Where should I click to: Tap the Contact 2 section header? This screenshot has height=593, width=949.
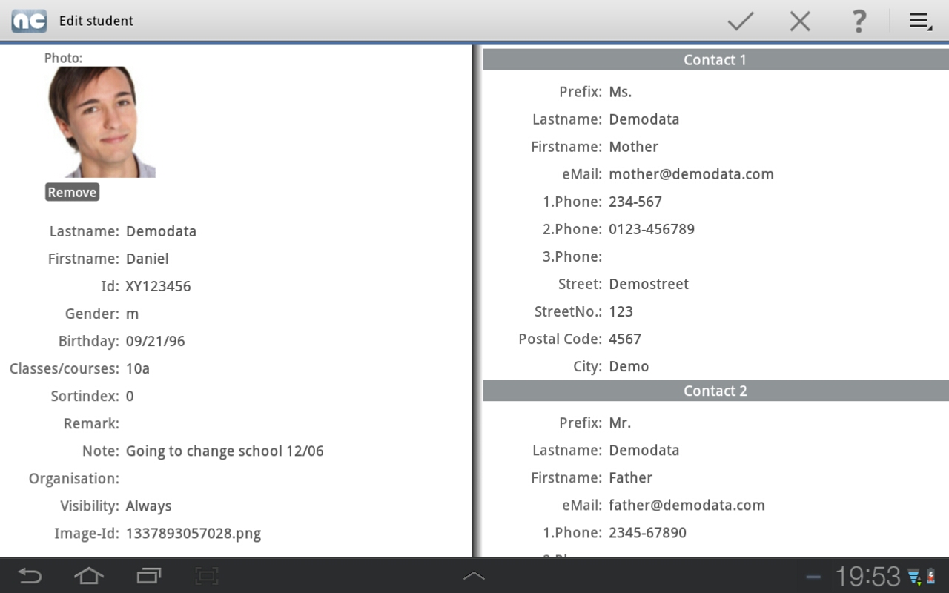[x=715, y=391]
